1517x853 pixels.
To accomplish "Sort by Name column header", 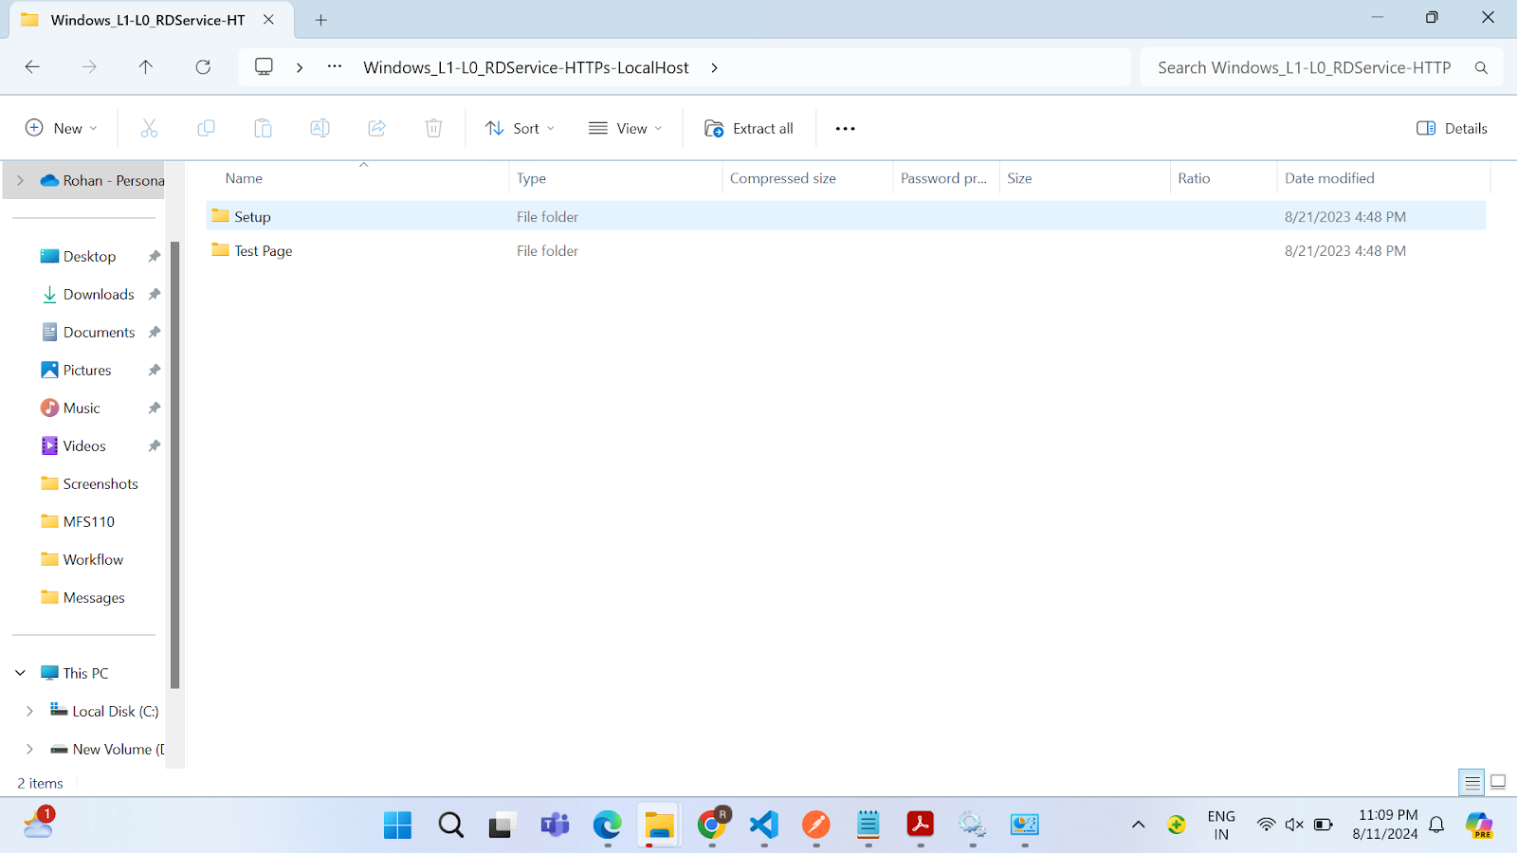I will [x=244, y=178].
